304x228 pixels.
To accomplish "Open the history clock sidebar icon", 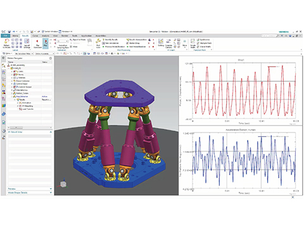I will pyautogui.click(x=4, y=131).
